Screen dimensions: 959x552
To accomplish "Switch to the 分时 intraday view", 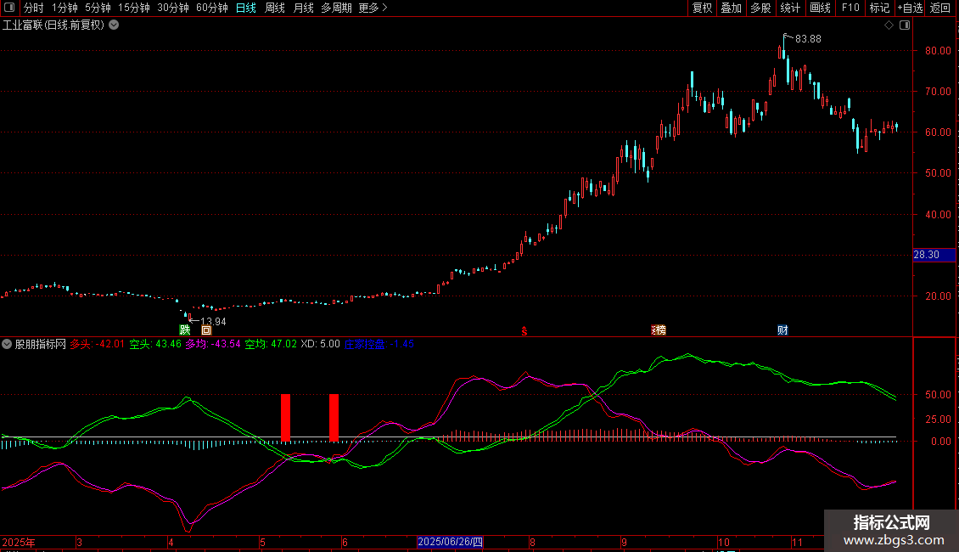I will point(34,8).
